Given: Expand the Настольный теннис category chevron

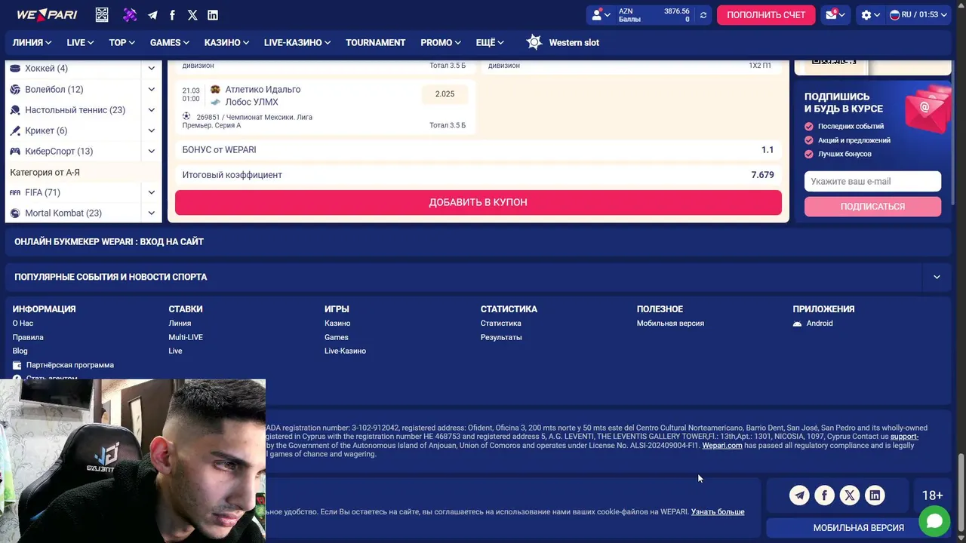Looking at the screenshot, I should click(152, 110).
